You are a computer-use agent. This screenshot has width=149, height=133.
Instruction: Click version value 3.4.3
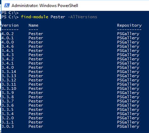[8, 55]
